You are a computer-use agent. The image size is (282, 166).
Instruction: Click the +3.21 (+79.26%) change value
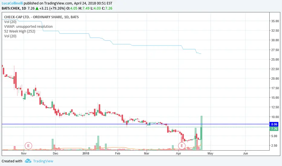point(52,8)
